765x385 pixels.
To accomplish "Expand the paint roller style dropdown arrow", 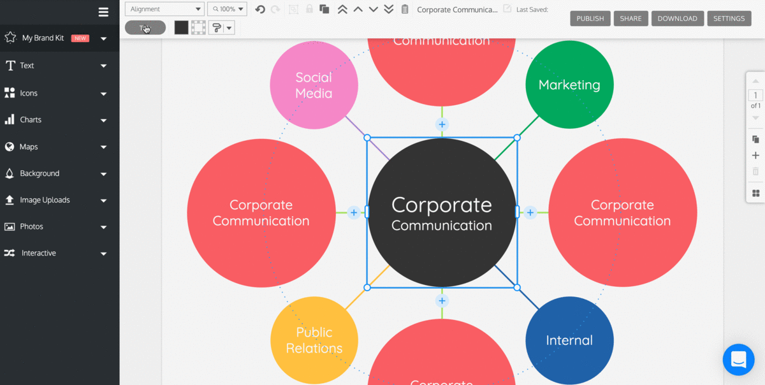I will (229, 27).
